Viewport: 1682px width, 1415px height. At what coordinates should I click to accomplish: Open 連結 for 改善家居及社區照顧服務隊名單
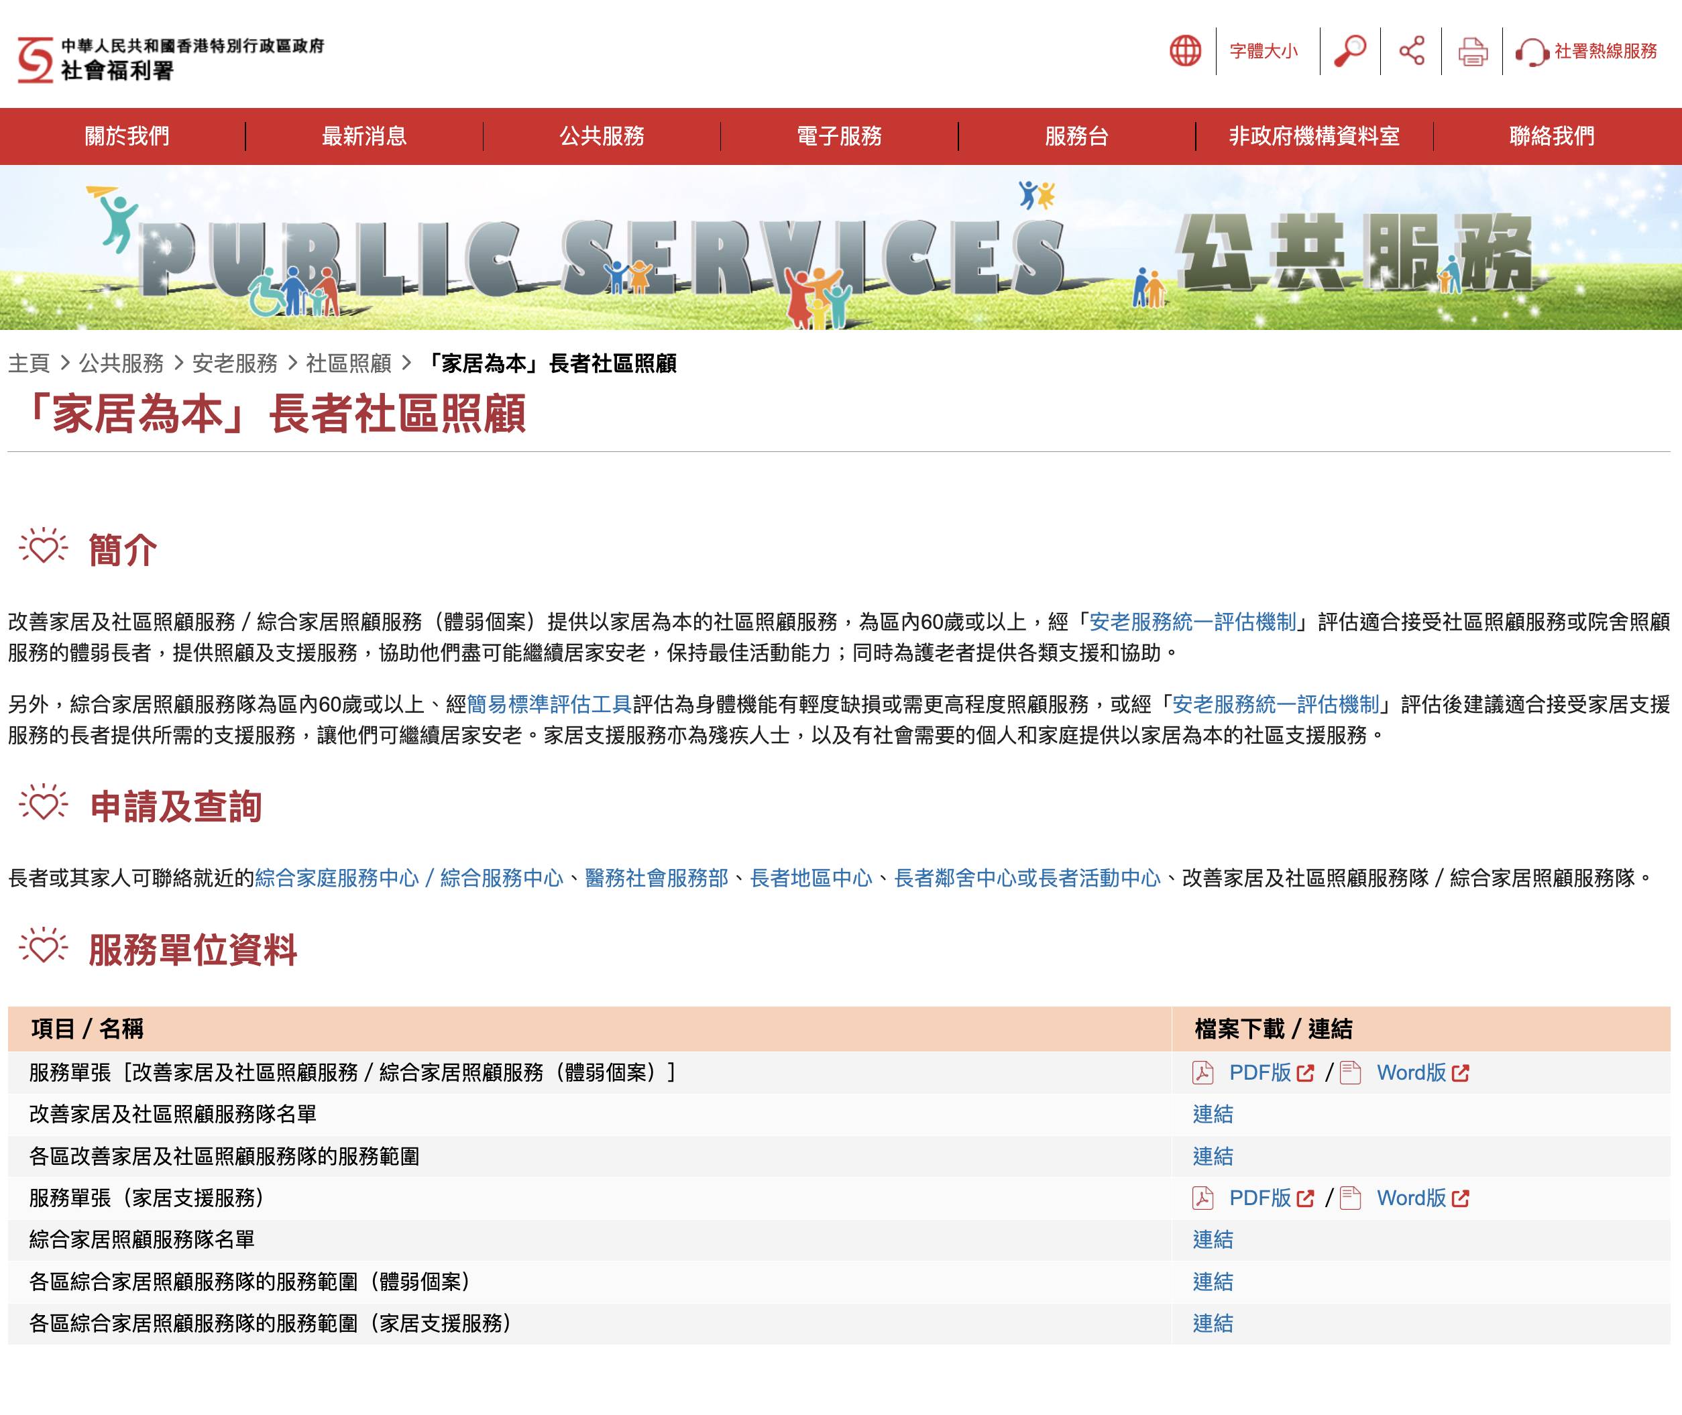[x=1212, y=1114]
